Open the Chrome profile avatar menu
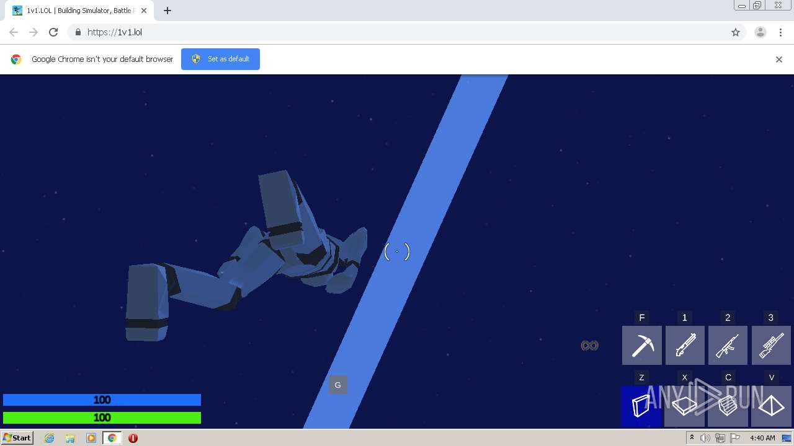 pyautogui.click(x=761, y=32)
